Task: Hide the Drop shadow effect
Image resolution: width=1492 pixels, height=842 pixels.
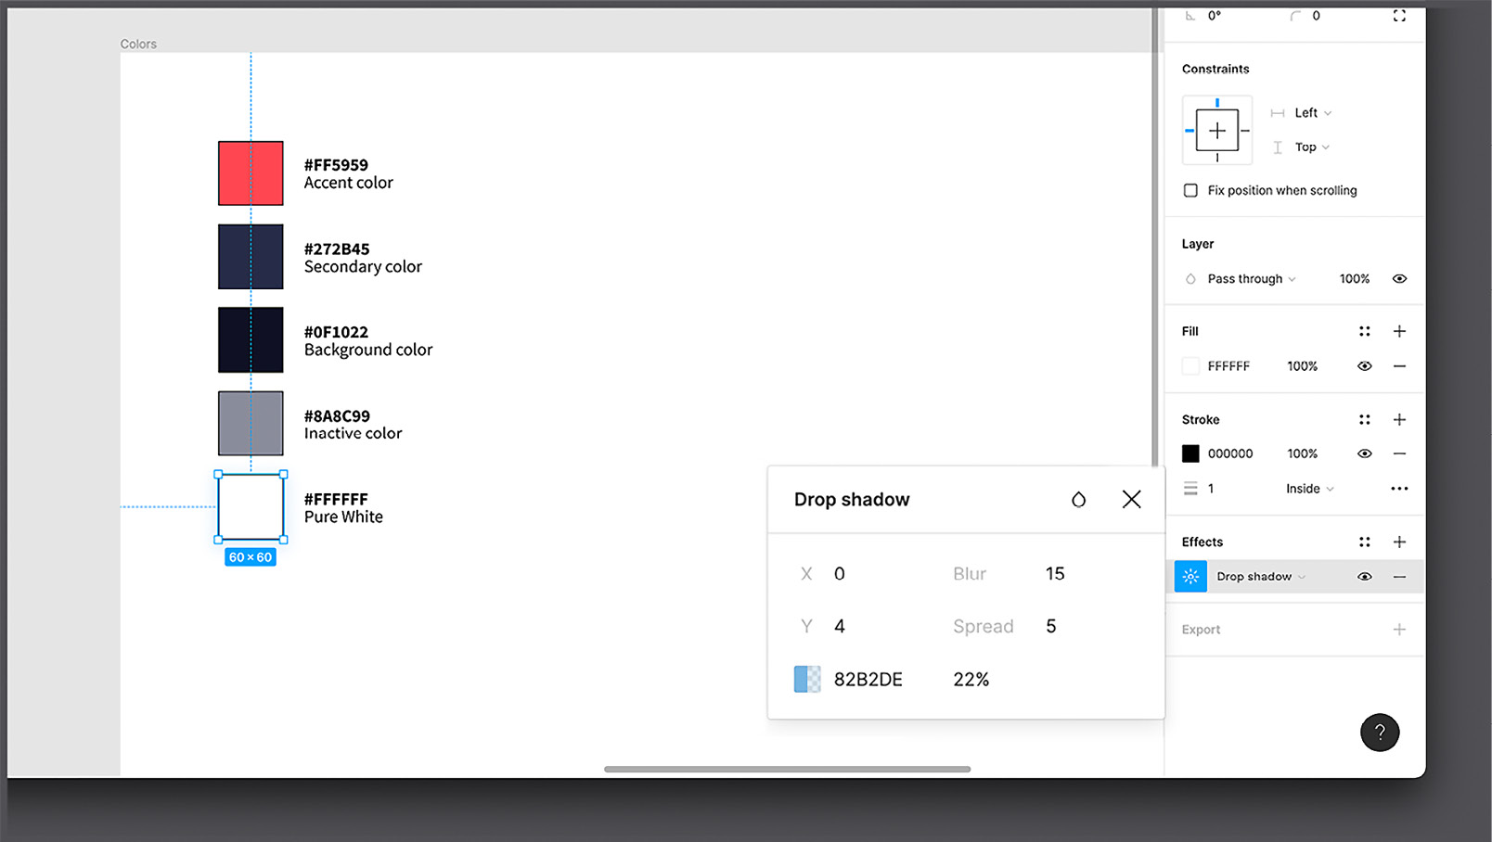Action: (x=1364, y=576)
